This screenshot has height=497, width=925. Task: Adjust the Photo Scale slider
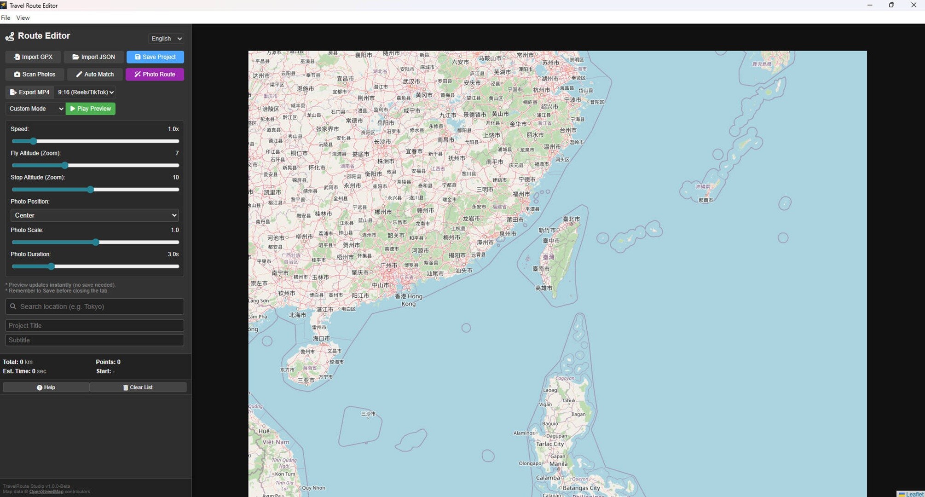[95, 242]
